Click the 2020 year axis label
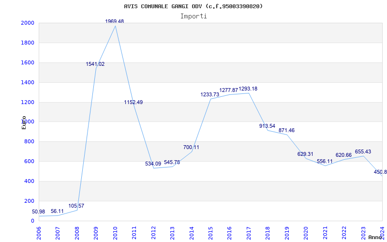The width and height of the screenshot is (387, 242). pyautogui.click(x=306, y=233)
